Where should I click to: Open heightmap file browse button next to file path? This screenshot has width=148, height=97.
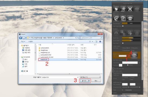coord(128,56)
